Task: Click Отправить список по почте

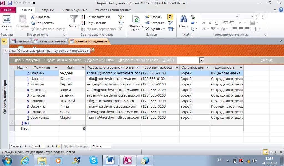Action: [138, 60]
